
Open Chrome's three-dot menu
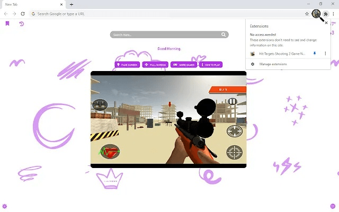(x=334, y=14)
